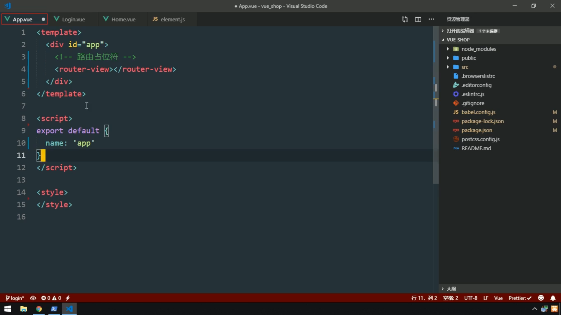Switch to the Login.vue tab
This screenshot has width=561, height=315.
point(73,19)
